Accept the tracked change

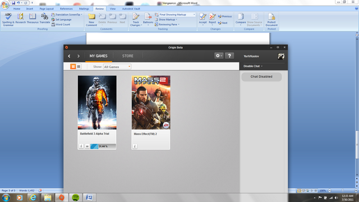202,19
